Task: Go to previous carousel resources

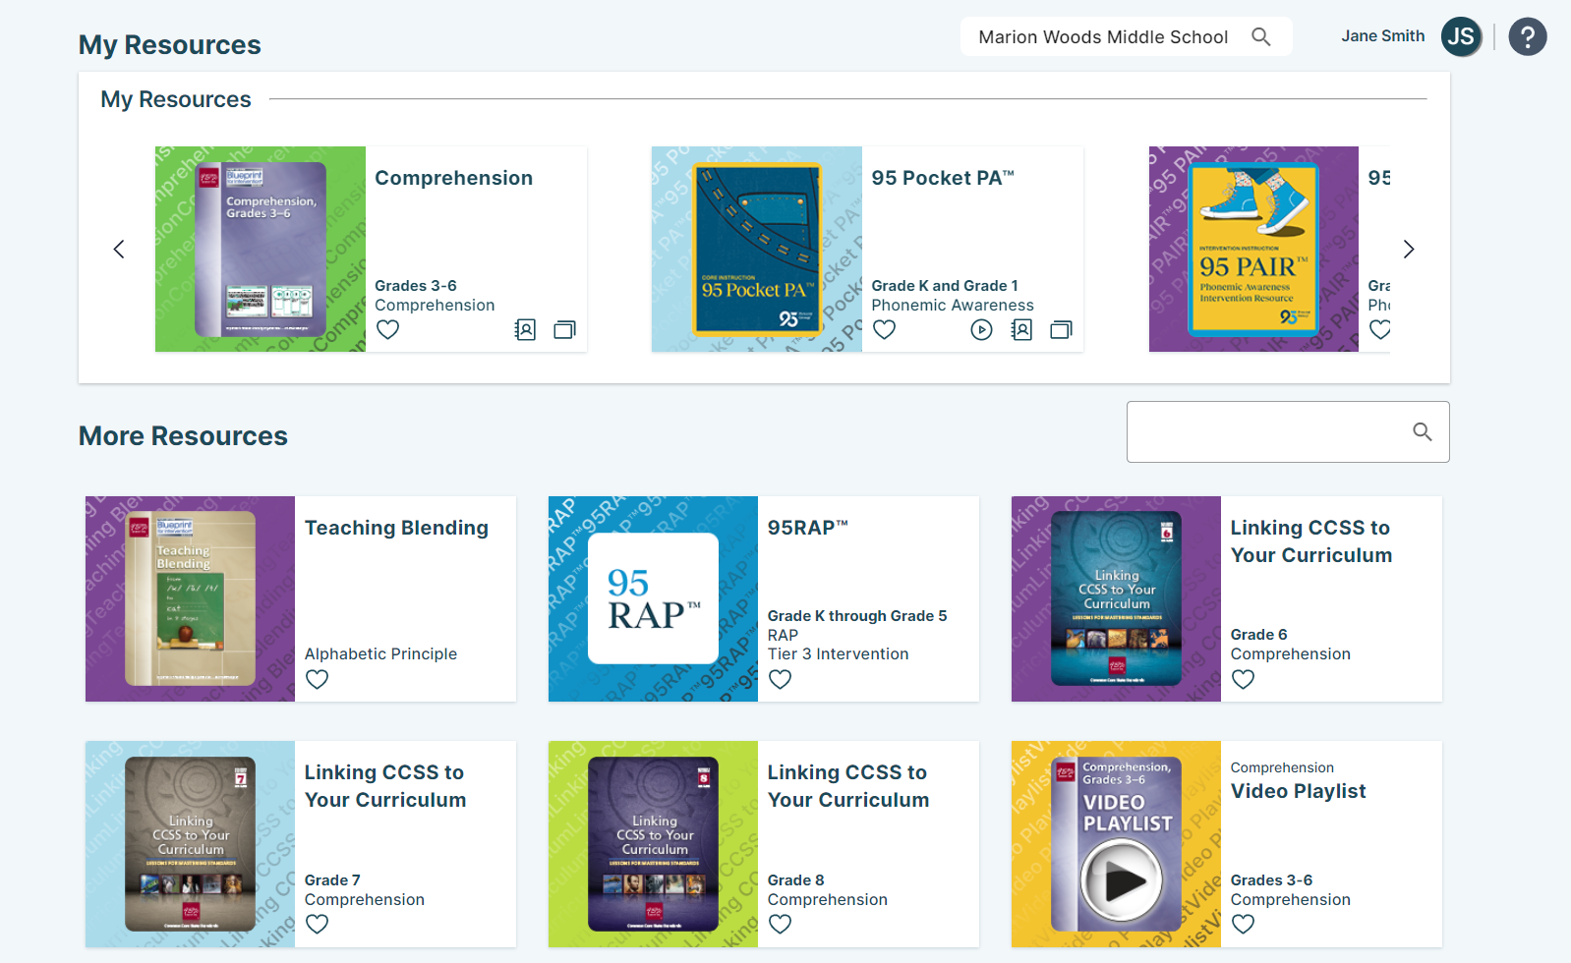Action: click(x=119, y=250)
